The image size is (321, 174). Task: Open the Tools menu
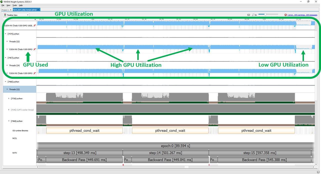(x=15, y=5)
